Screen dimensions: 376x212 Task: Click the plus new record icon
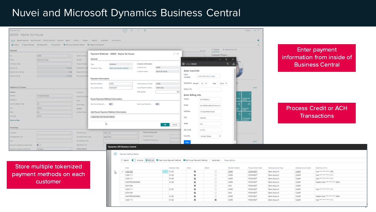point(138,30)
